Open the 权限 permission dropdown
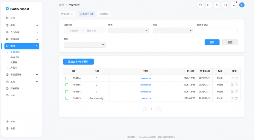Viewport: 254px width, 140px height. pos(173,31)
